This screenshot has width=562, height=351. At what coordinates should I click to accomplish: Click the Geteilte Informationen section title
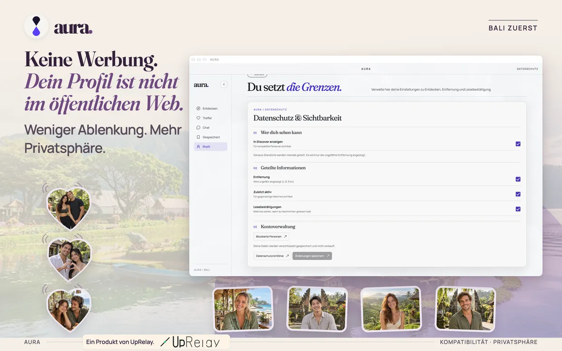click(x=283, y=168)
